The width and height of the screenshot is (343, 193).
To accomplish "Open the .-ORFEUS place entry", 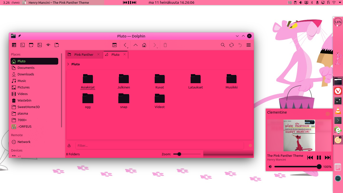I will (x=34, y=126).
